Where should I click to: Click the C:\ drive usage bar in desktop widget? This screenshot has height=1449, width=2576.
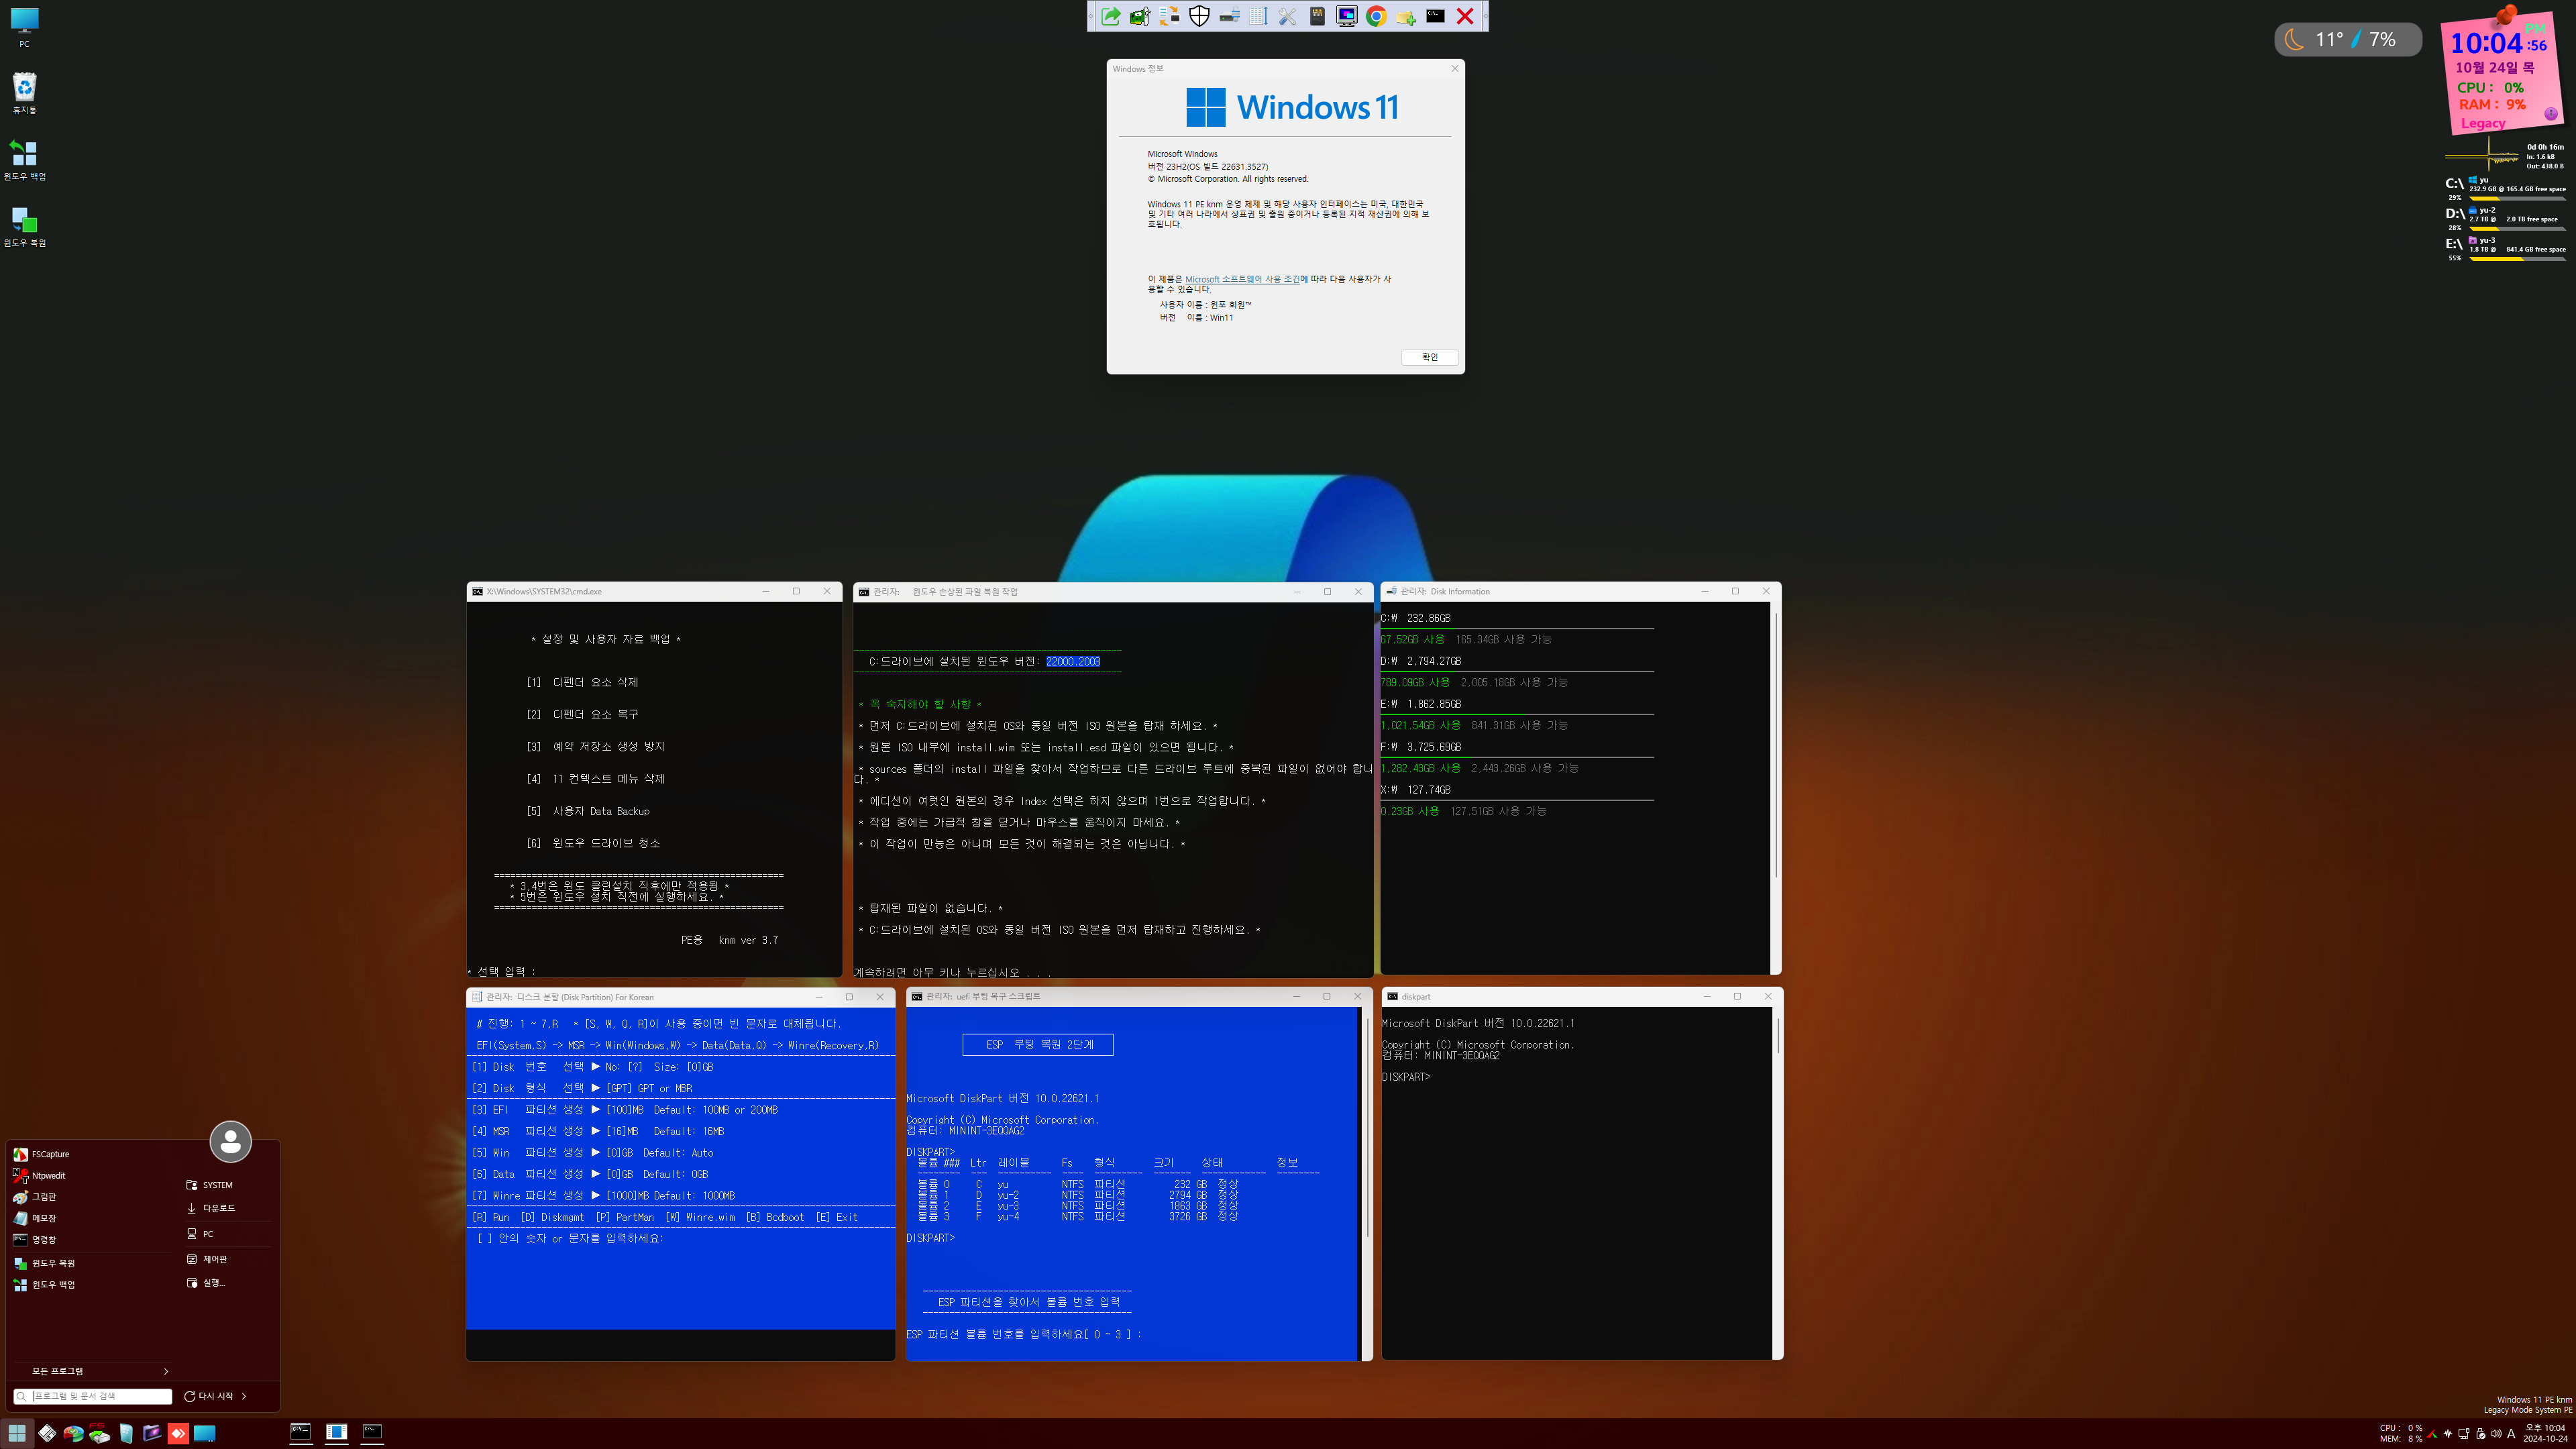point(2517,198)
